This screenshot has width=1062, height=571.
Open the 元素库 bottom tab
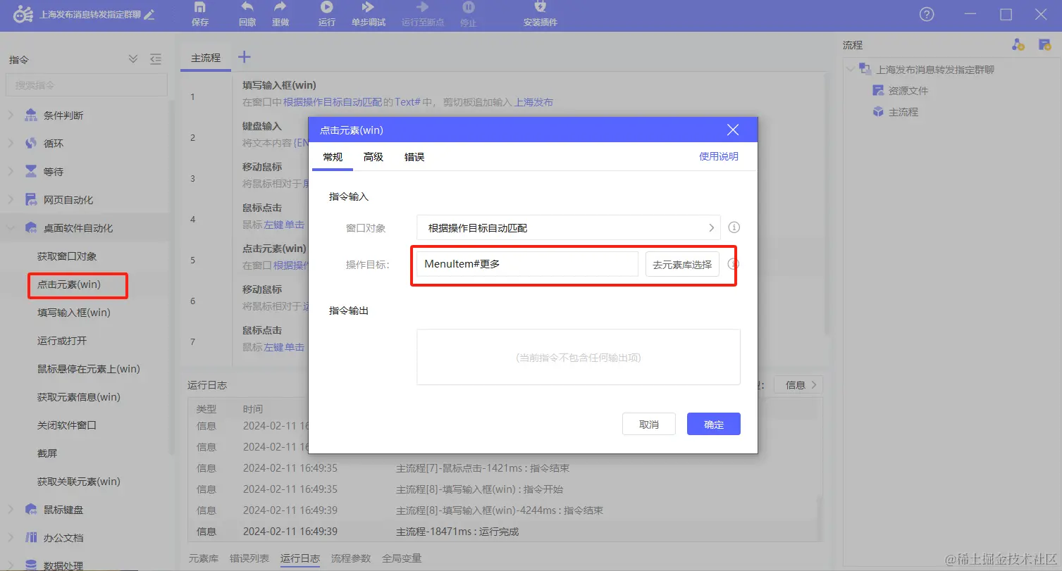(x=204, y=558)
